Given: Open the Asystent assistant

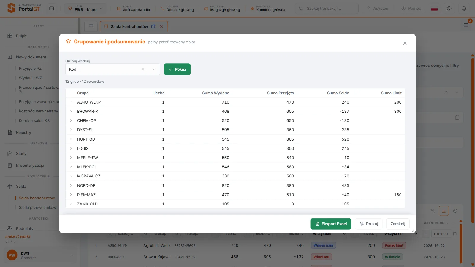Looking at the screenshot, I should coord(378,9).
